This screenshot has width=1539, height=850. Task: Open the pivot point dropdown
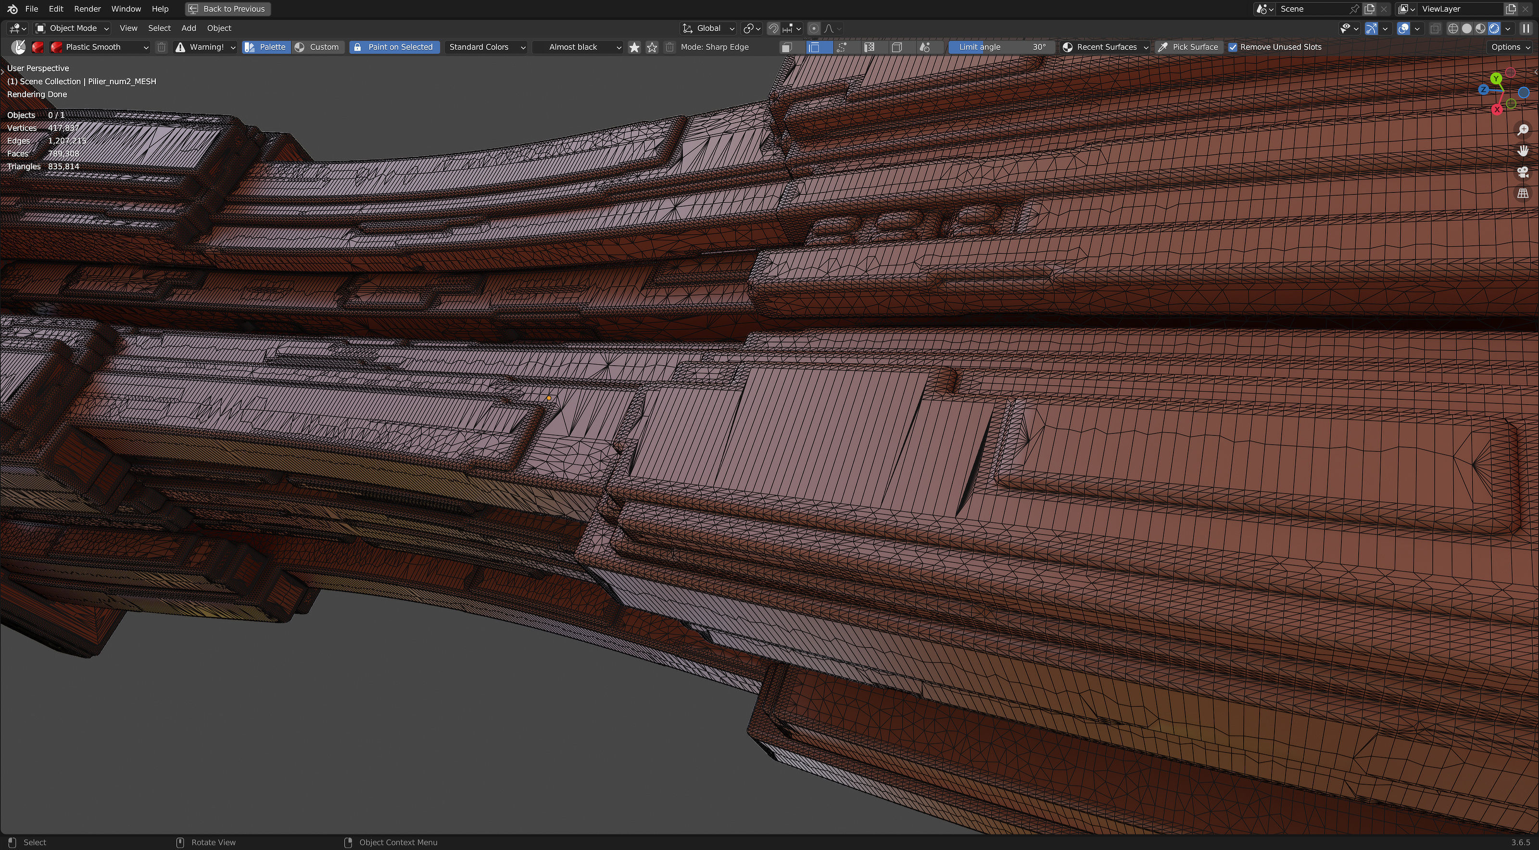coord(752,28)
